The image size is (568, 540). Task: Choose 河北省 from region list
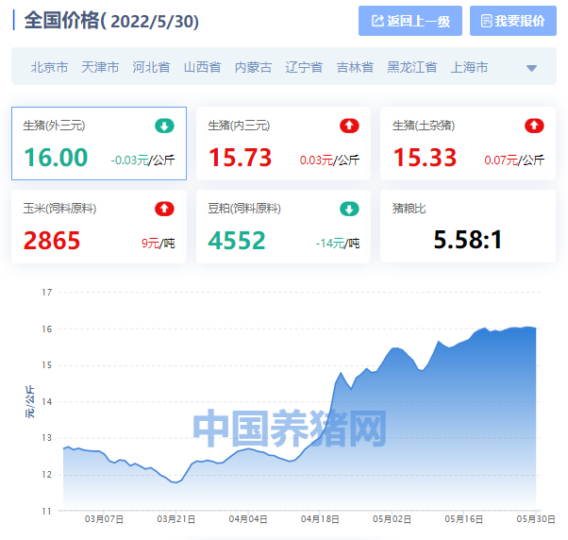click(x=151, y=67)
